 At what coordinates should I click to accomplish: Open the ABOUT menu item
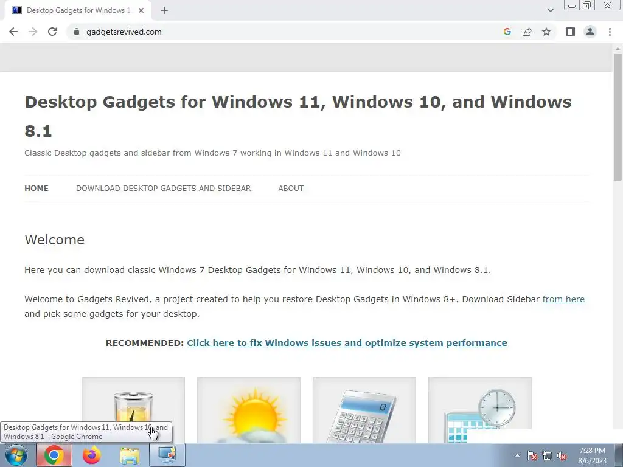tap(291, 189)
